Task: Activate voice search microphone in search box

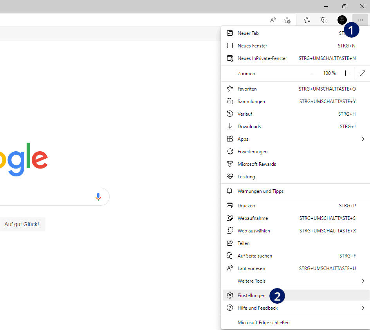Action: tap(98, 196)
